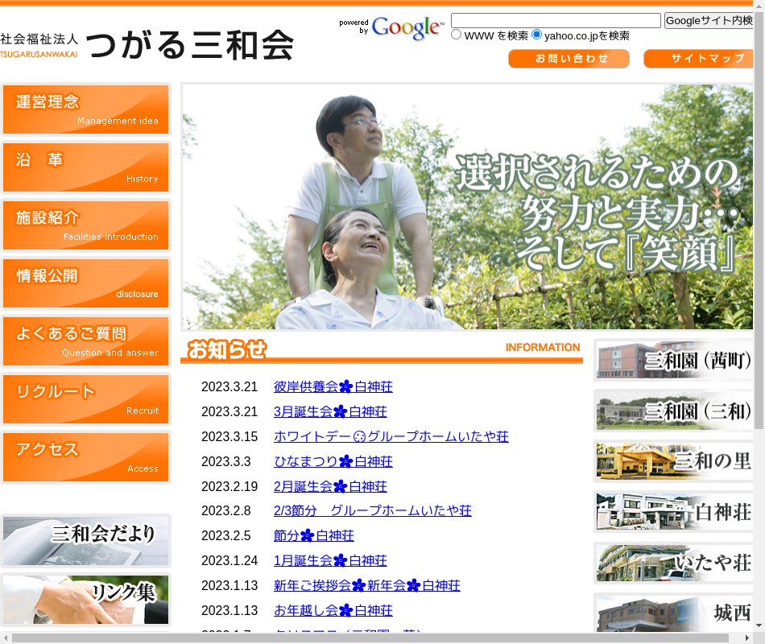Image resolution: width=765 pixels, height=644 pixels.
Task: Open the 白神荘 facility banner
Action: (x=674, y=512)
